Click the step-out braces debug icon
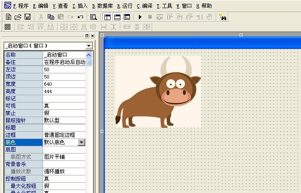This screenshot has width=301, height=193. 190,17
